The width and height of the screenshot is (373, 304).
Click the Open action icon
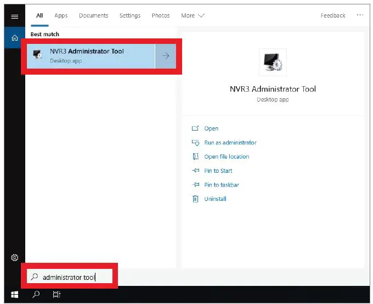tap(195, 128)
